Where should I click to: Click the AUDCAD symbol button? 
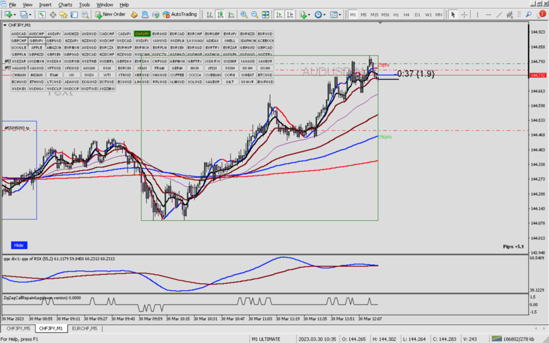19,34
